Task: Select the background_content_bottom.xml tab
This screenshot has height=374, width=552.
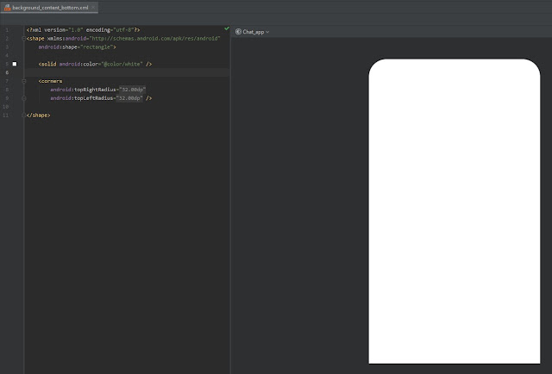Action: [x=50, y=7]
